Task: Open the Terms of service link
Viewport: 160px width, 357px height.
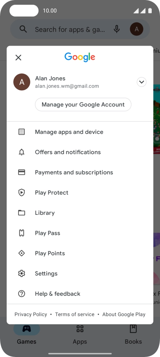Action: (75, 314)
